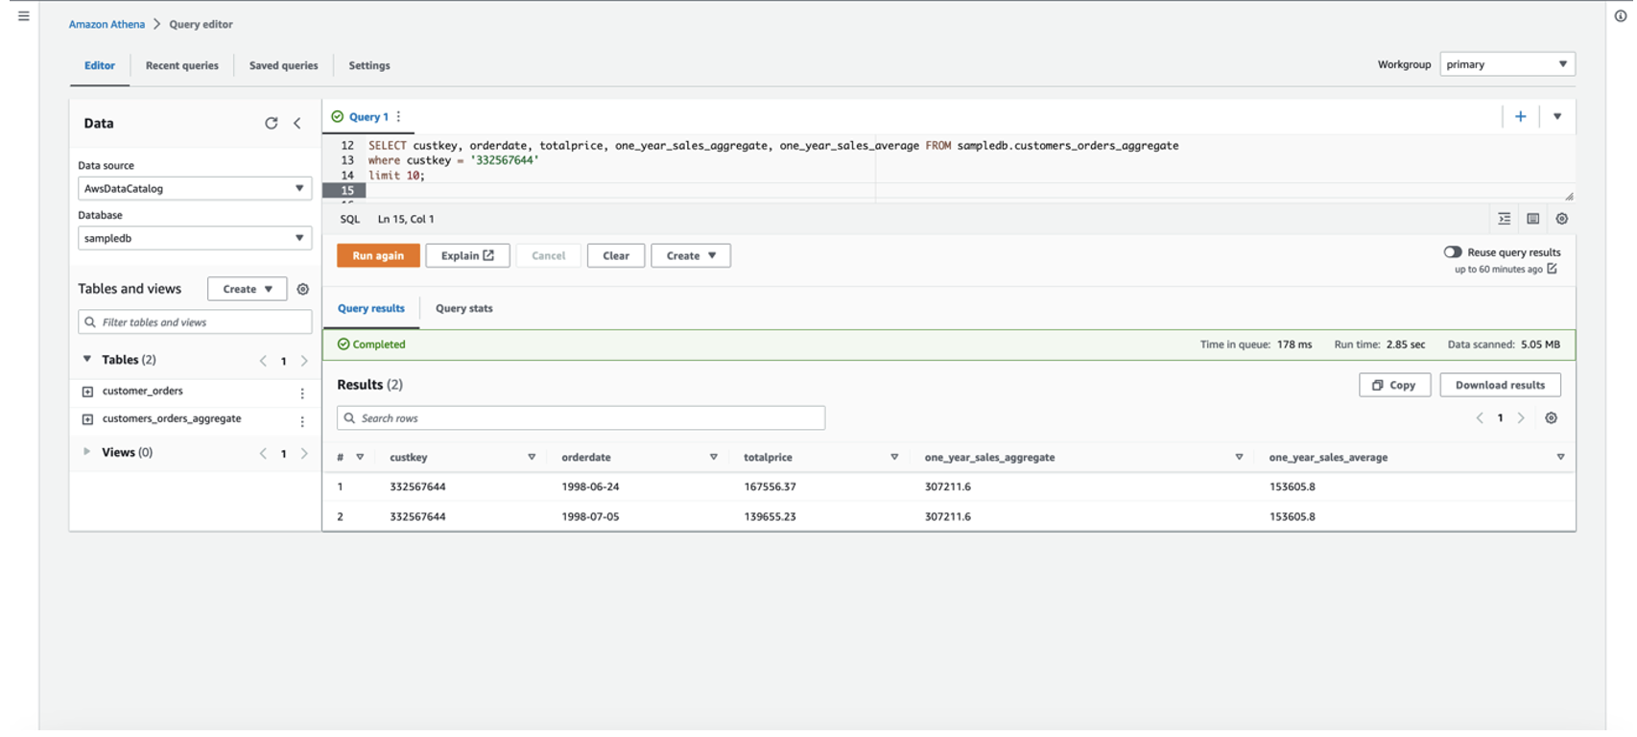This screenshot has height=737, width=1637.
Task: Go to previous results page
Action: pyautogui.click(x=1480, y=417)
